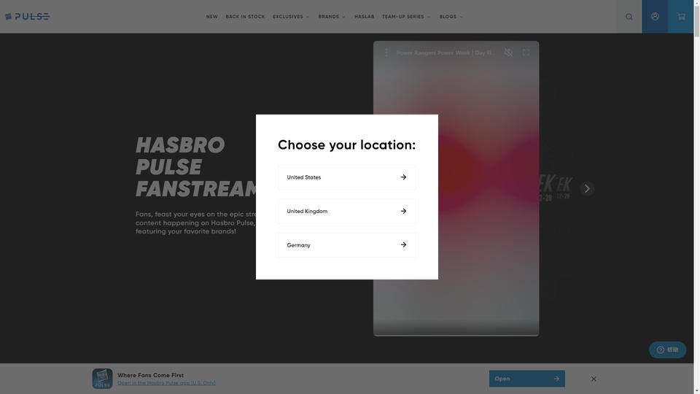Expand the EXCLUSIVES dropdown menu
Image resolution: width=700 pixels, height=394 pixels.
tap(291, 17)
